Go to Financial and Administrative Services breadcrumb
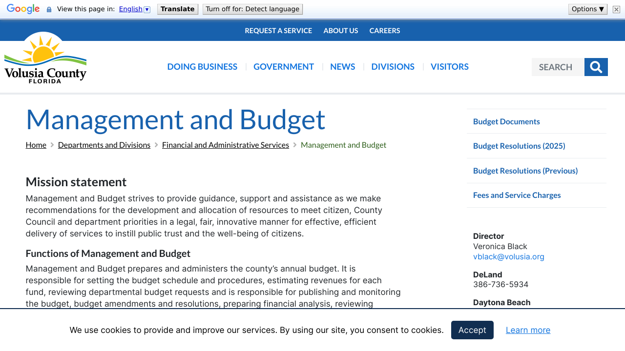The height and width of the screenshot is (351, 625). tap(226, 144)
